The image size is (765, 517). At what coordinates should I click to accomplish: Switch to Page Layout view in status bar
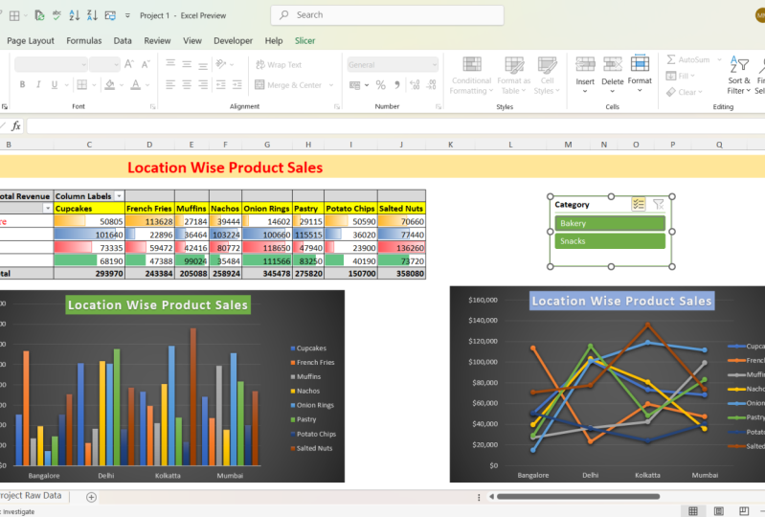click(x=719, y=510)
